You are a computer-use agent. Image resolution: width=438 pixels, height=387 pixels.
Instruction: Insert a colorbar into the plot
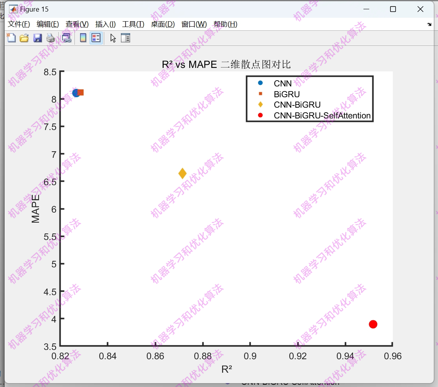83,38
